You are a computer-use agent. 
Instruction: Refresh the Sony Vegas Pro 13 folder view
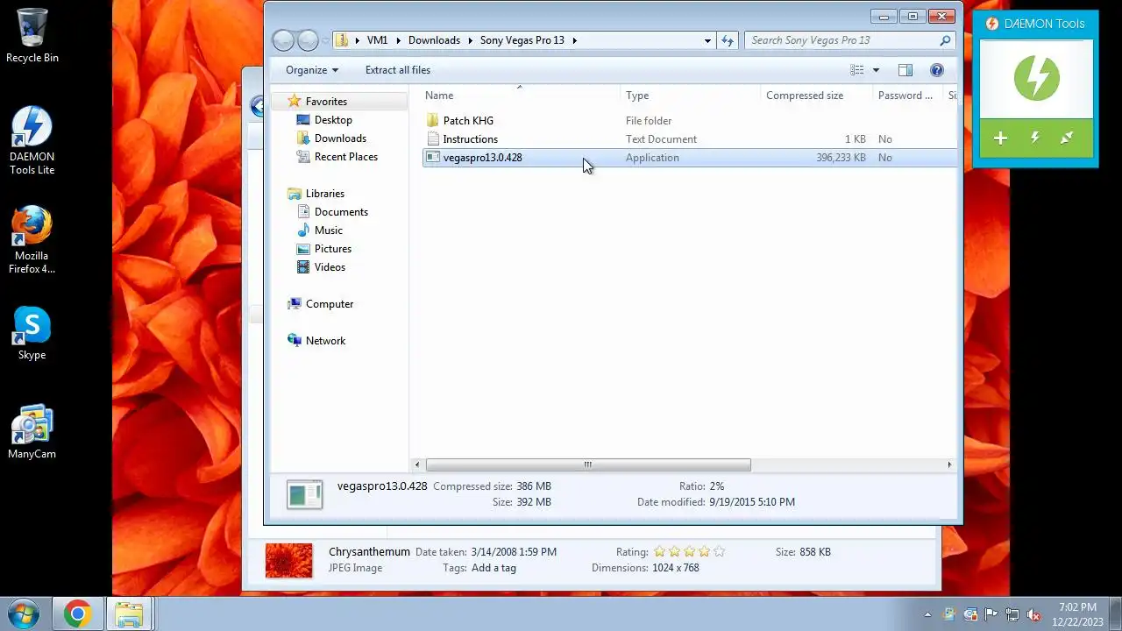[728, 40]
